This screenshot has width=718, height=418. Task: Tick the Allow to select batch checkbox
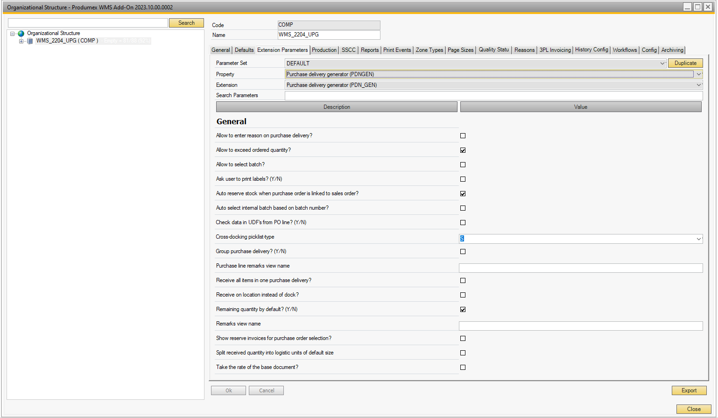463,165
